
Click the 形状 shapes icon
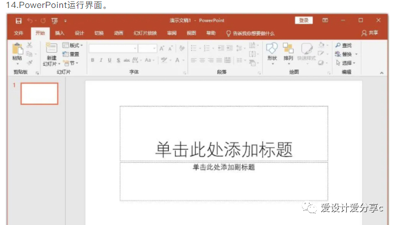(272, 48)
